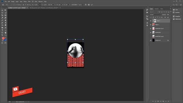Viewport: 183px width, 103px height.
Task: Select the Hand tool
Action: coord(5,33)
